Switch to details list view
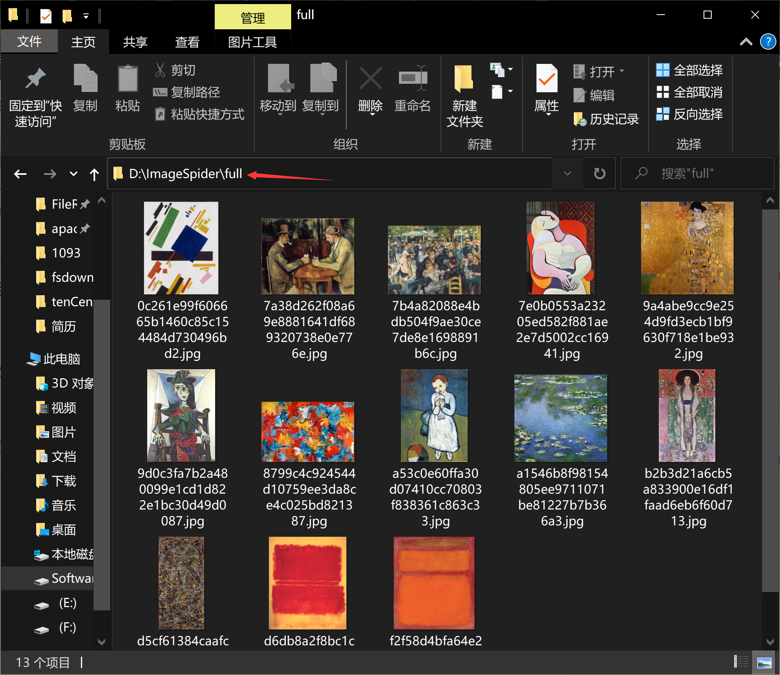The image size is (780, 675). pyautogui.click(x=741, y=662)
